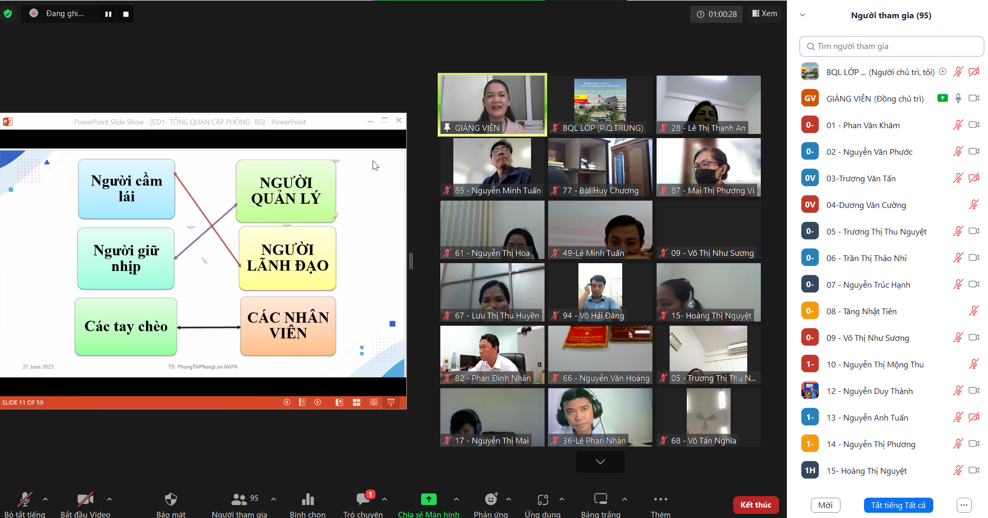The height and width of the screenshot is (518, 988).
Task: Open the Whiteboard icon (Bảng trắng)
Action: coord(600,500)
